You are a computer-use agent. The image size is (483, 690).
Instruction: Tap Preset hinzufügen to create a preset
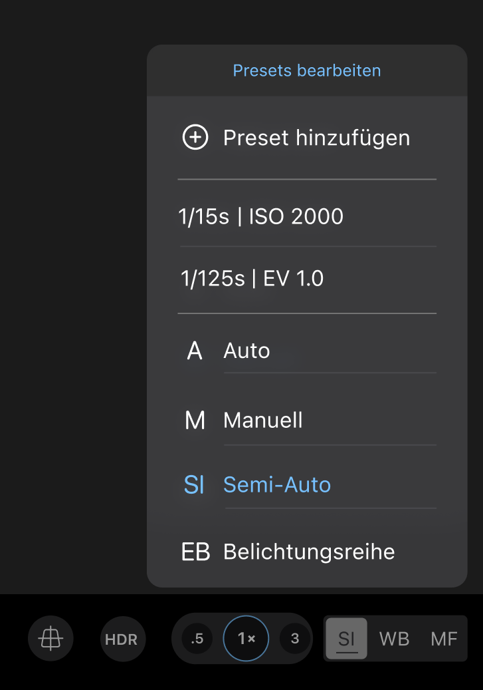pos(316,138)
